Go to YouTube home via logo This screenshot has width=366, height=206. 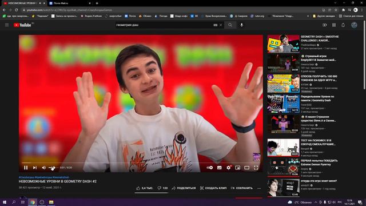(x=22, y=25)
